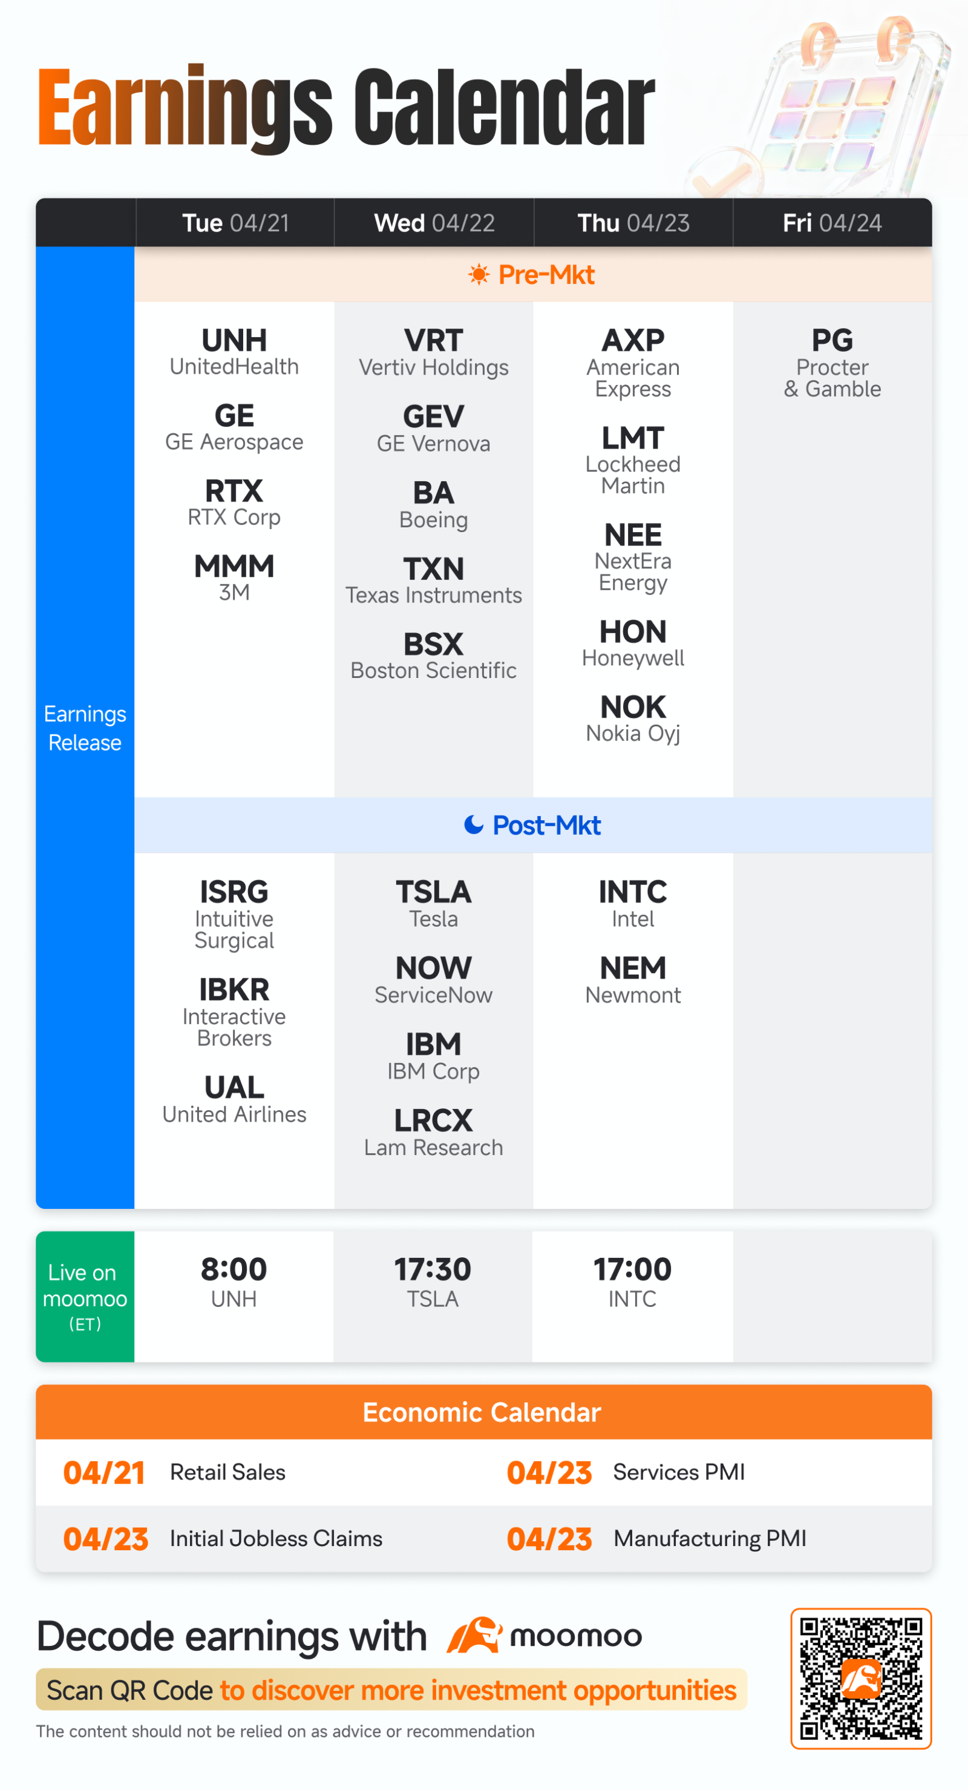
Task: Click the UNH UnitedHealth entry
Action: click(234, 352)
